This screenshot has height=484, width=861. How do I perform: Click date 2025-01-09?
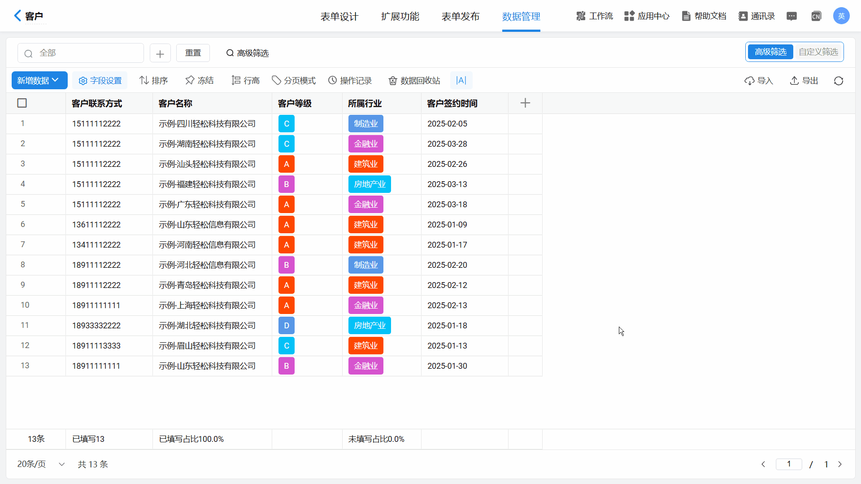[447, 225]
